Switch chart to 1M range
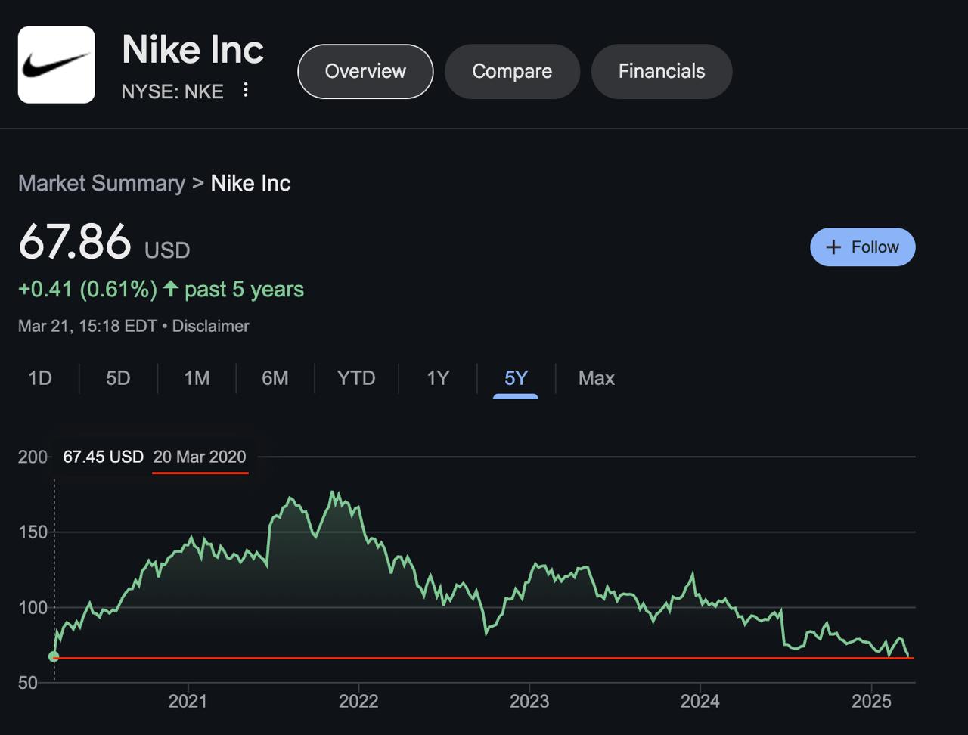The image size is (968, 735). pyautogui.click(x=197, y=378)
